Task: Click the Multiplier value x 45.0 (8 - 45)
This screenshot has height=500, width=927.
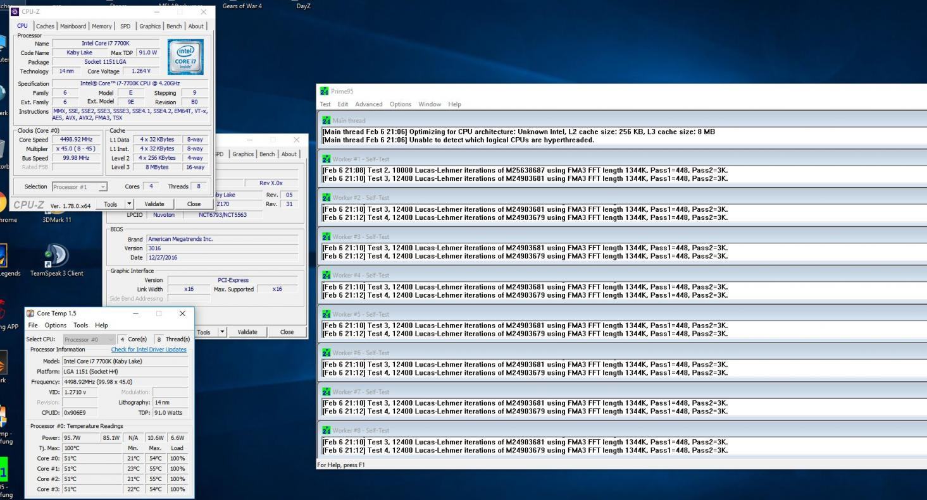Action: pyautogui.click(x=76, y=149)
